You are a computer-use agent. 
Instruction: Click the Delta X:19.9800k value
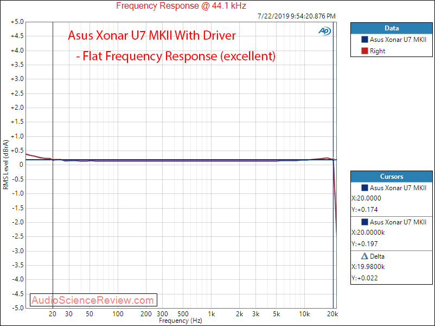[368, 267]
